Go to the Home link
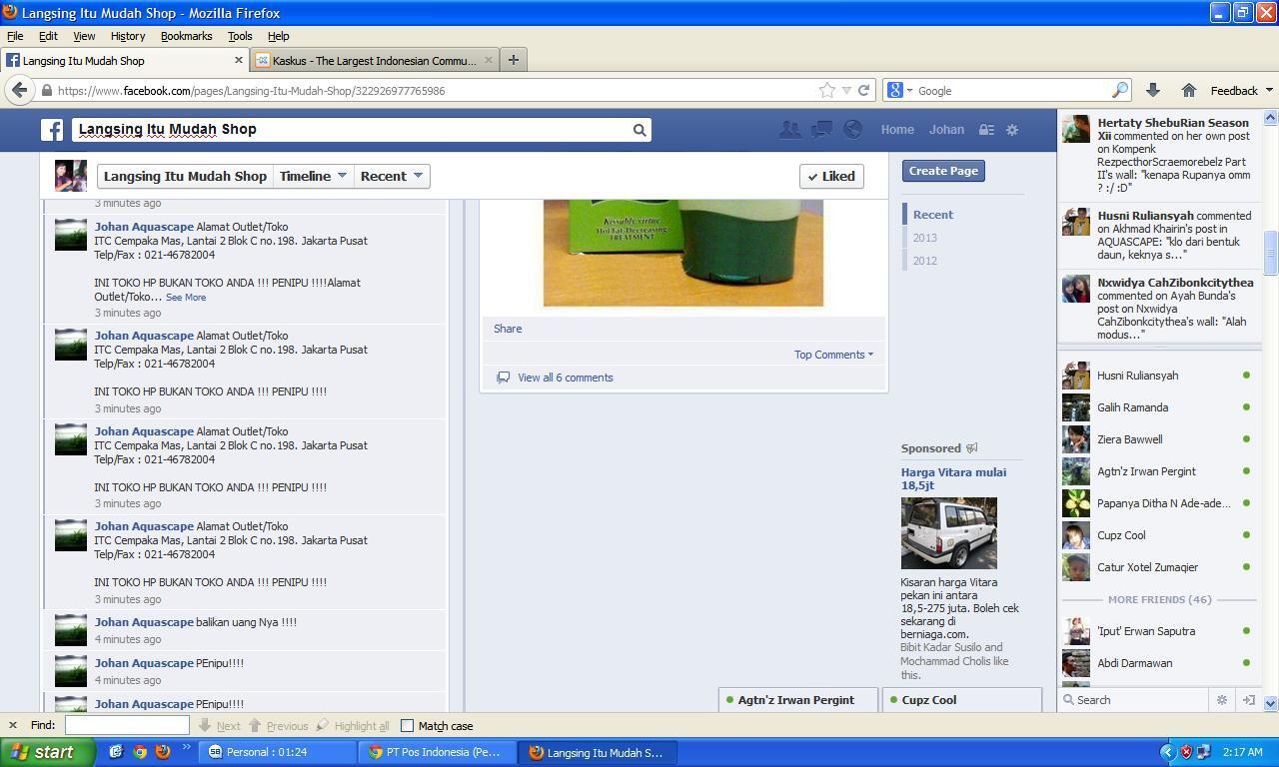Screen dimensions: 1279x767 pos(897,130)
